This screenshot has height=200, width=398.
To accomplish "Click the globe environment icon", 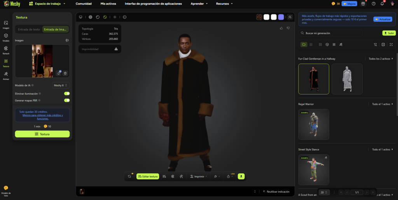I will [x=125, y=17].
